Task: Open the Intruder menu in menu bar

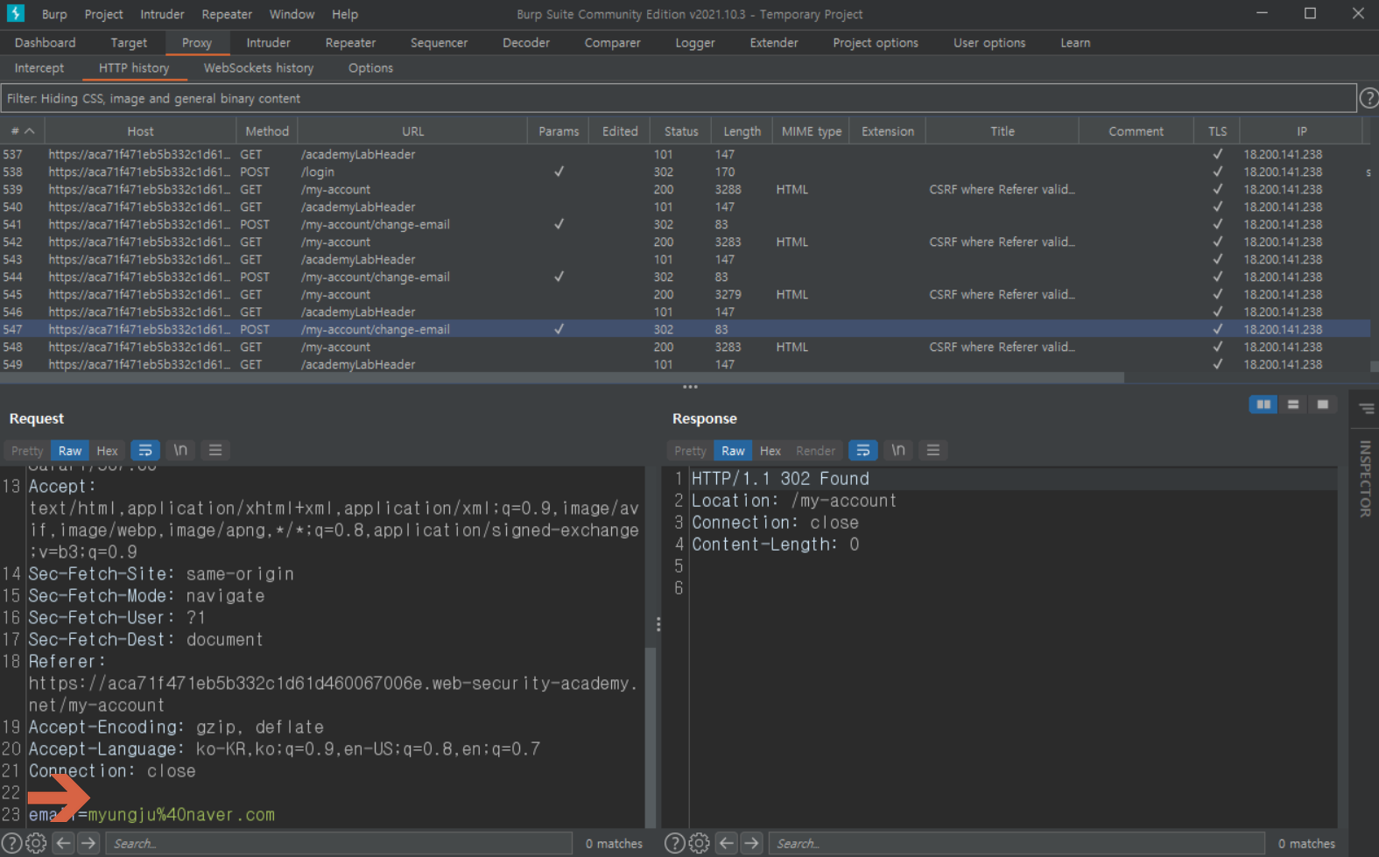Action: 162,14
